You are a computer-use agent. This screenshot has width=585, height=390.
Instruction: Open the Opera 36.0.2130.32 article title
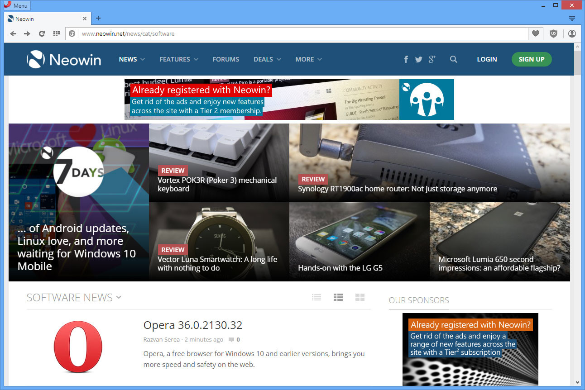193,325
